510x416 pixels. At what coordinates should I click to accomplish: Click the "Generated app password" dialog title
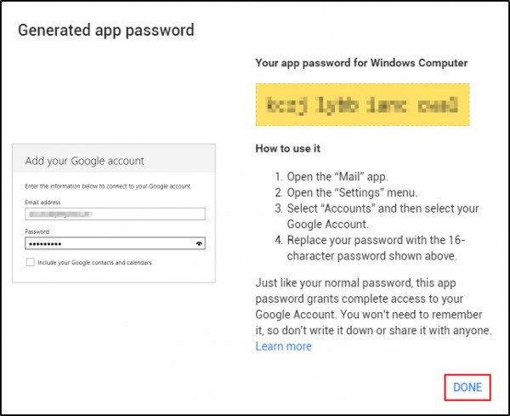(x=106, y=31)
